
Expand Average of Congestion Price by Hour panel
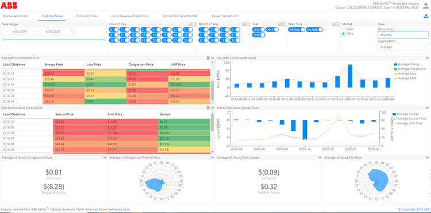point(212,157)
